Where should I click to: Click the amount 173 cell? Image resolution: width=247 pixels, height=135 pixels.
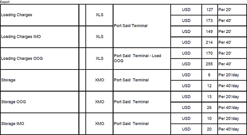(210, 21)
